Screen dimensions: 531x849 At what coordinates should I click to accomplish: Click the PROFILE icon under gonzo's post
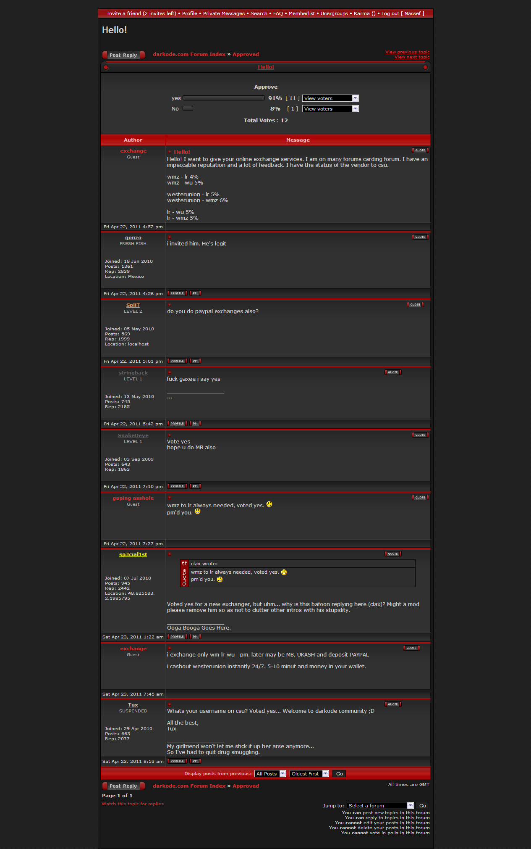(177, 293)
